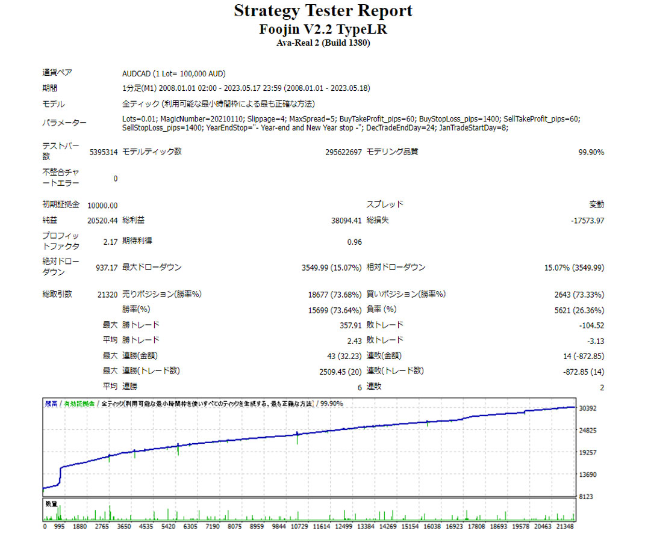The image size is (648, 534).
Task: Click x-axis label 995
Action: [60, 527]
